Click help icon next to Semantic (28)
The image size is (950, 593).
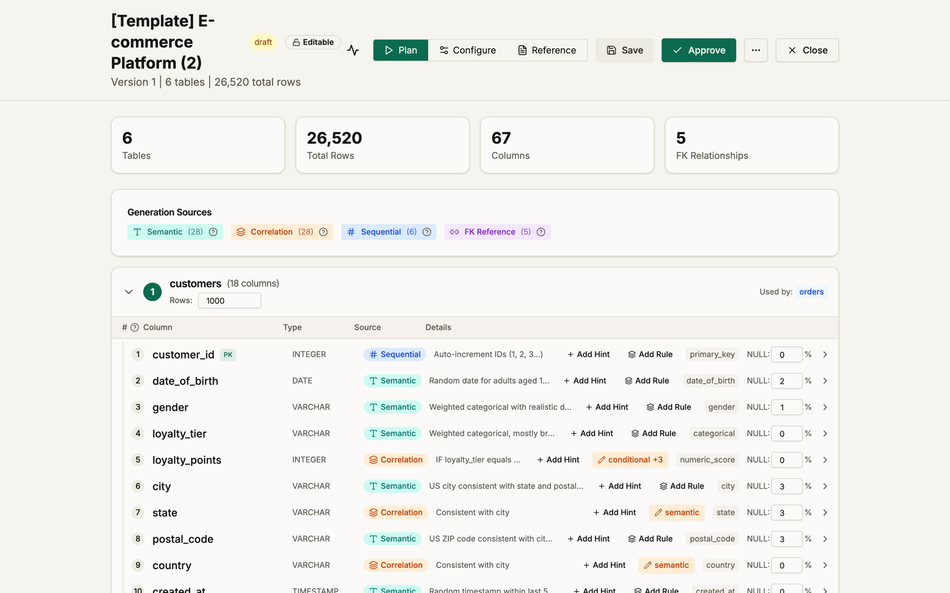[213, 232]
